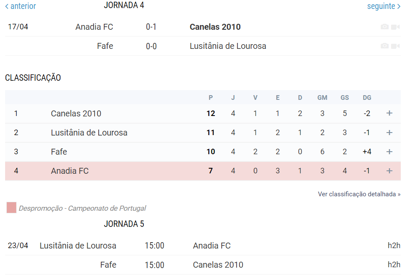Image resolution: width=408 pixels, height=277 pixels.
Task: Click camera icon for Fafe vs Lusitânia match
Action: pos(385,46)
